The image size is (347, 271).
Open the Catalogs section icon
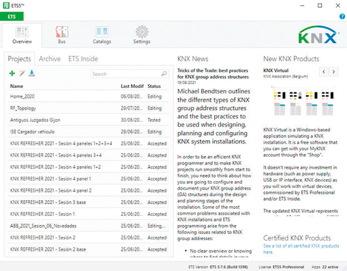(x=102, y=32)
